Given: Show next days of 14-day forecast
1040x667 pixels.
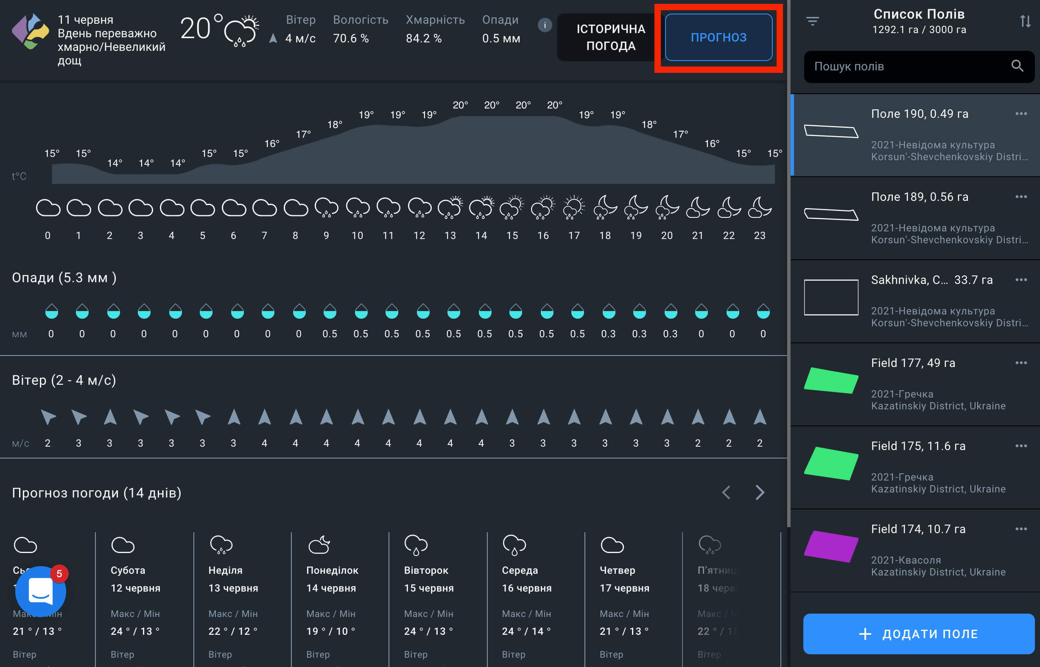Looking at the screenshot, I should pyautogui.click(x=760, y=492).
